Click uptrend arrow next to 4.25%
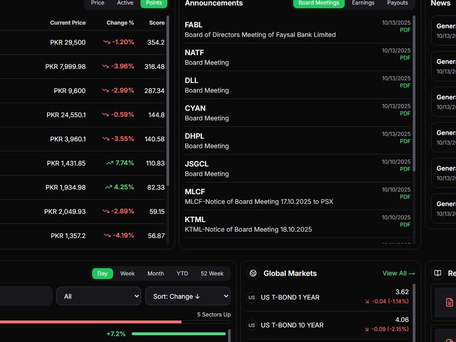 click(109, 187)
